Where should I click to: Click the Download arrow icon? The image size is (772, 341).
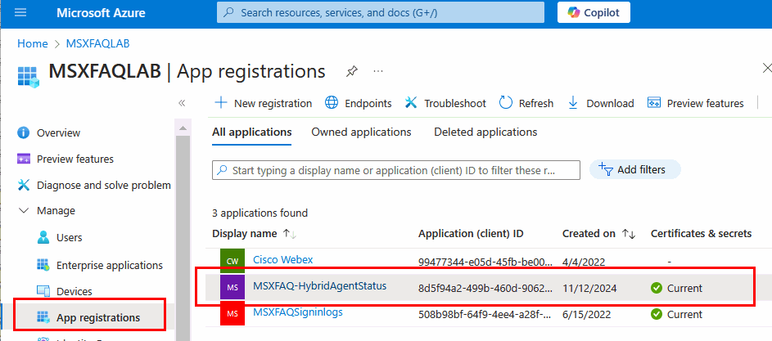tap(573, 103)
